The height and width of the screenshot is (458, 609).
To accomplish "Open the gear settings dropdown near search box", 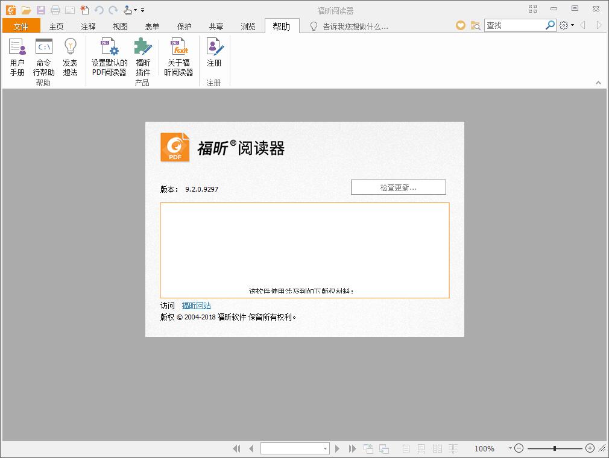I will point(564,25).
